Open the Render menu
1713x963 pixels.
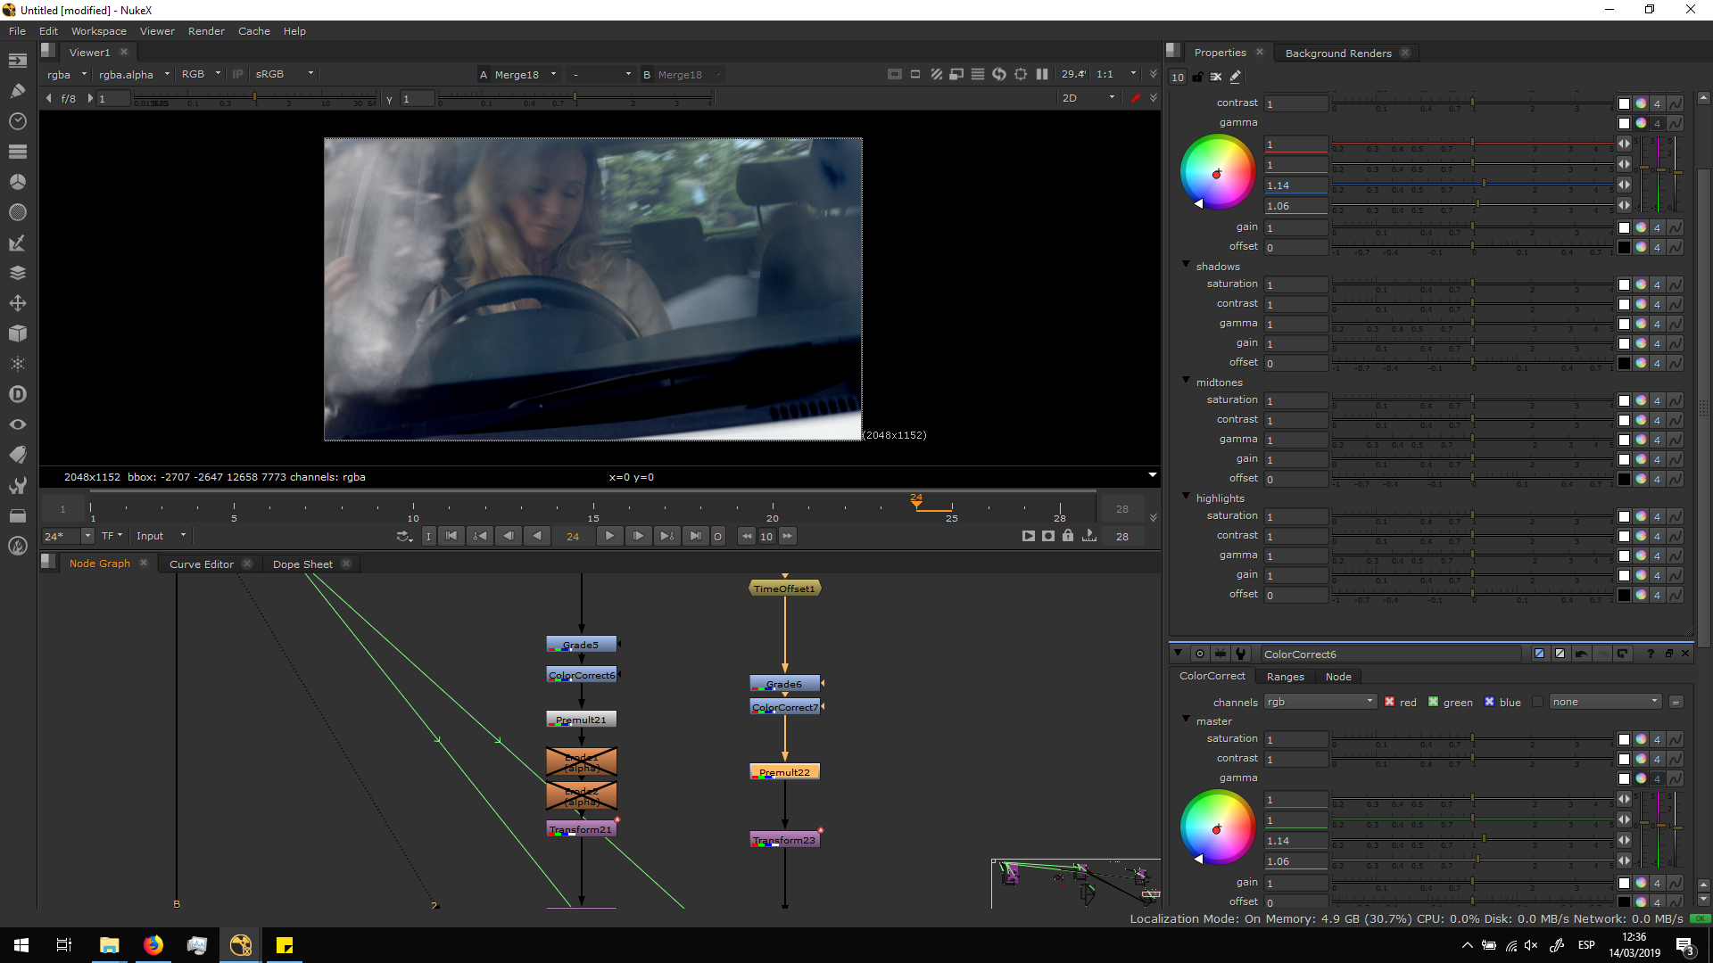pos(206,31)
